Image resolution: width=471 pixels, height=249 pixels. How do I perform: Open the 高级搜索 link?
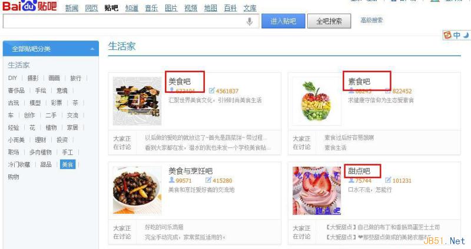tap(372, 21)
